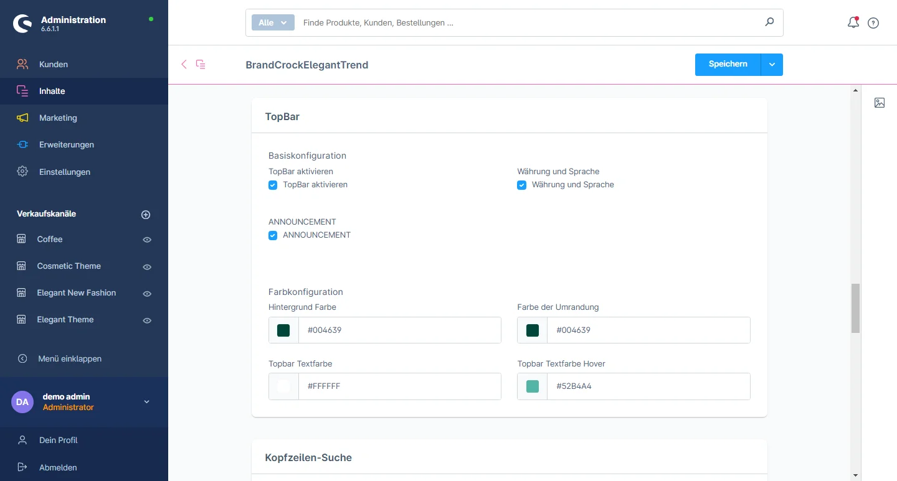Expand the Speichern button dropdown arrow
The image size is (897, 481).
coord(772,65)
